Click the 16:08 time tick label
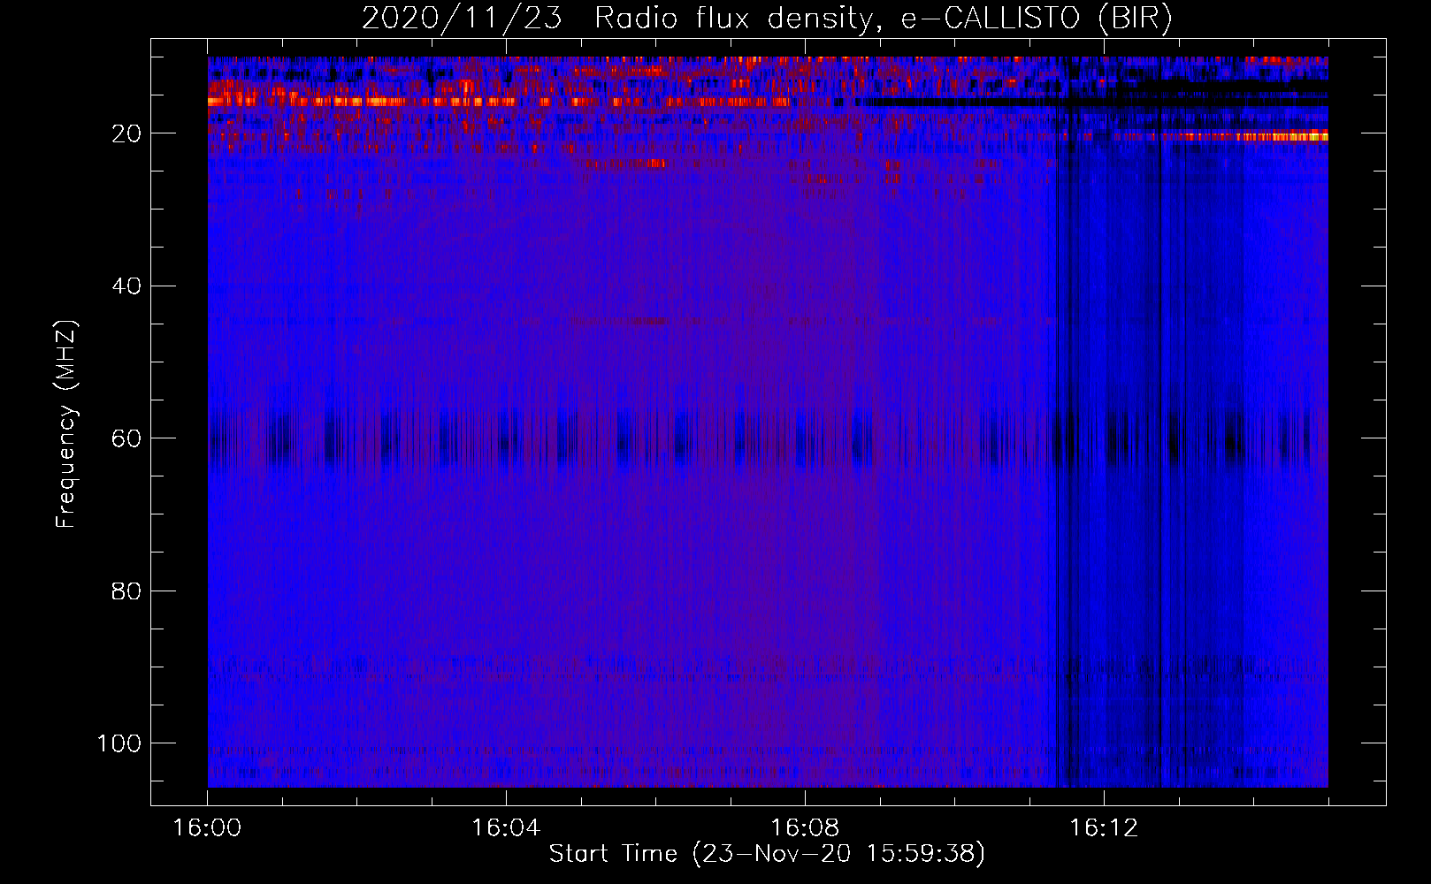The height and width of the screenshot is (884, 1431). click(805, 828)
